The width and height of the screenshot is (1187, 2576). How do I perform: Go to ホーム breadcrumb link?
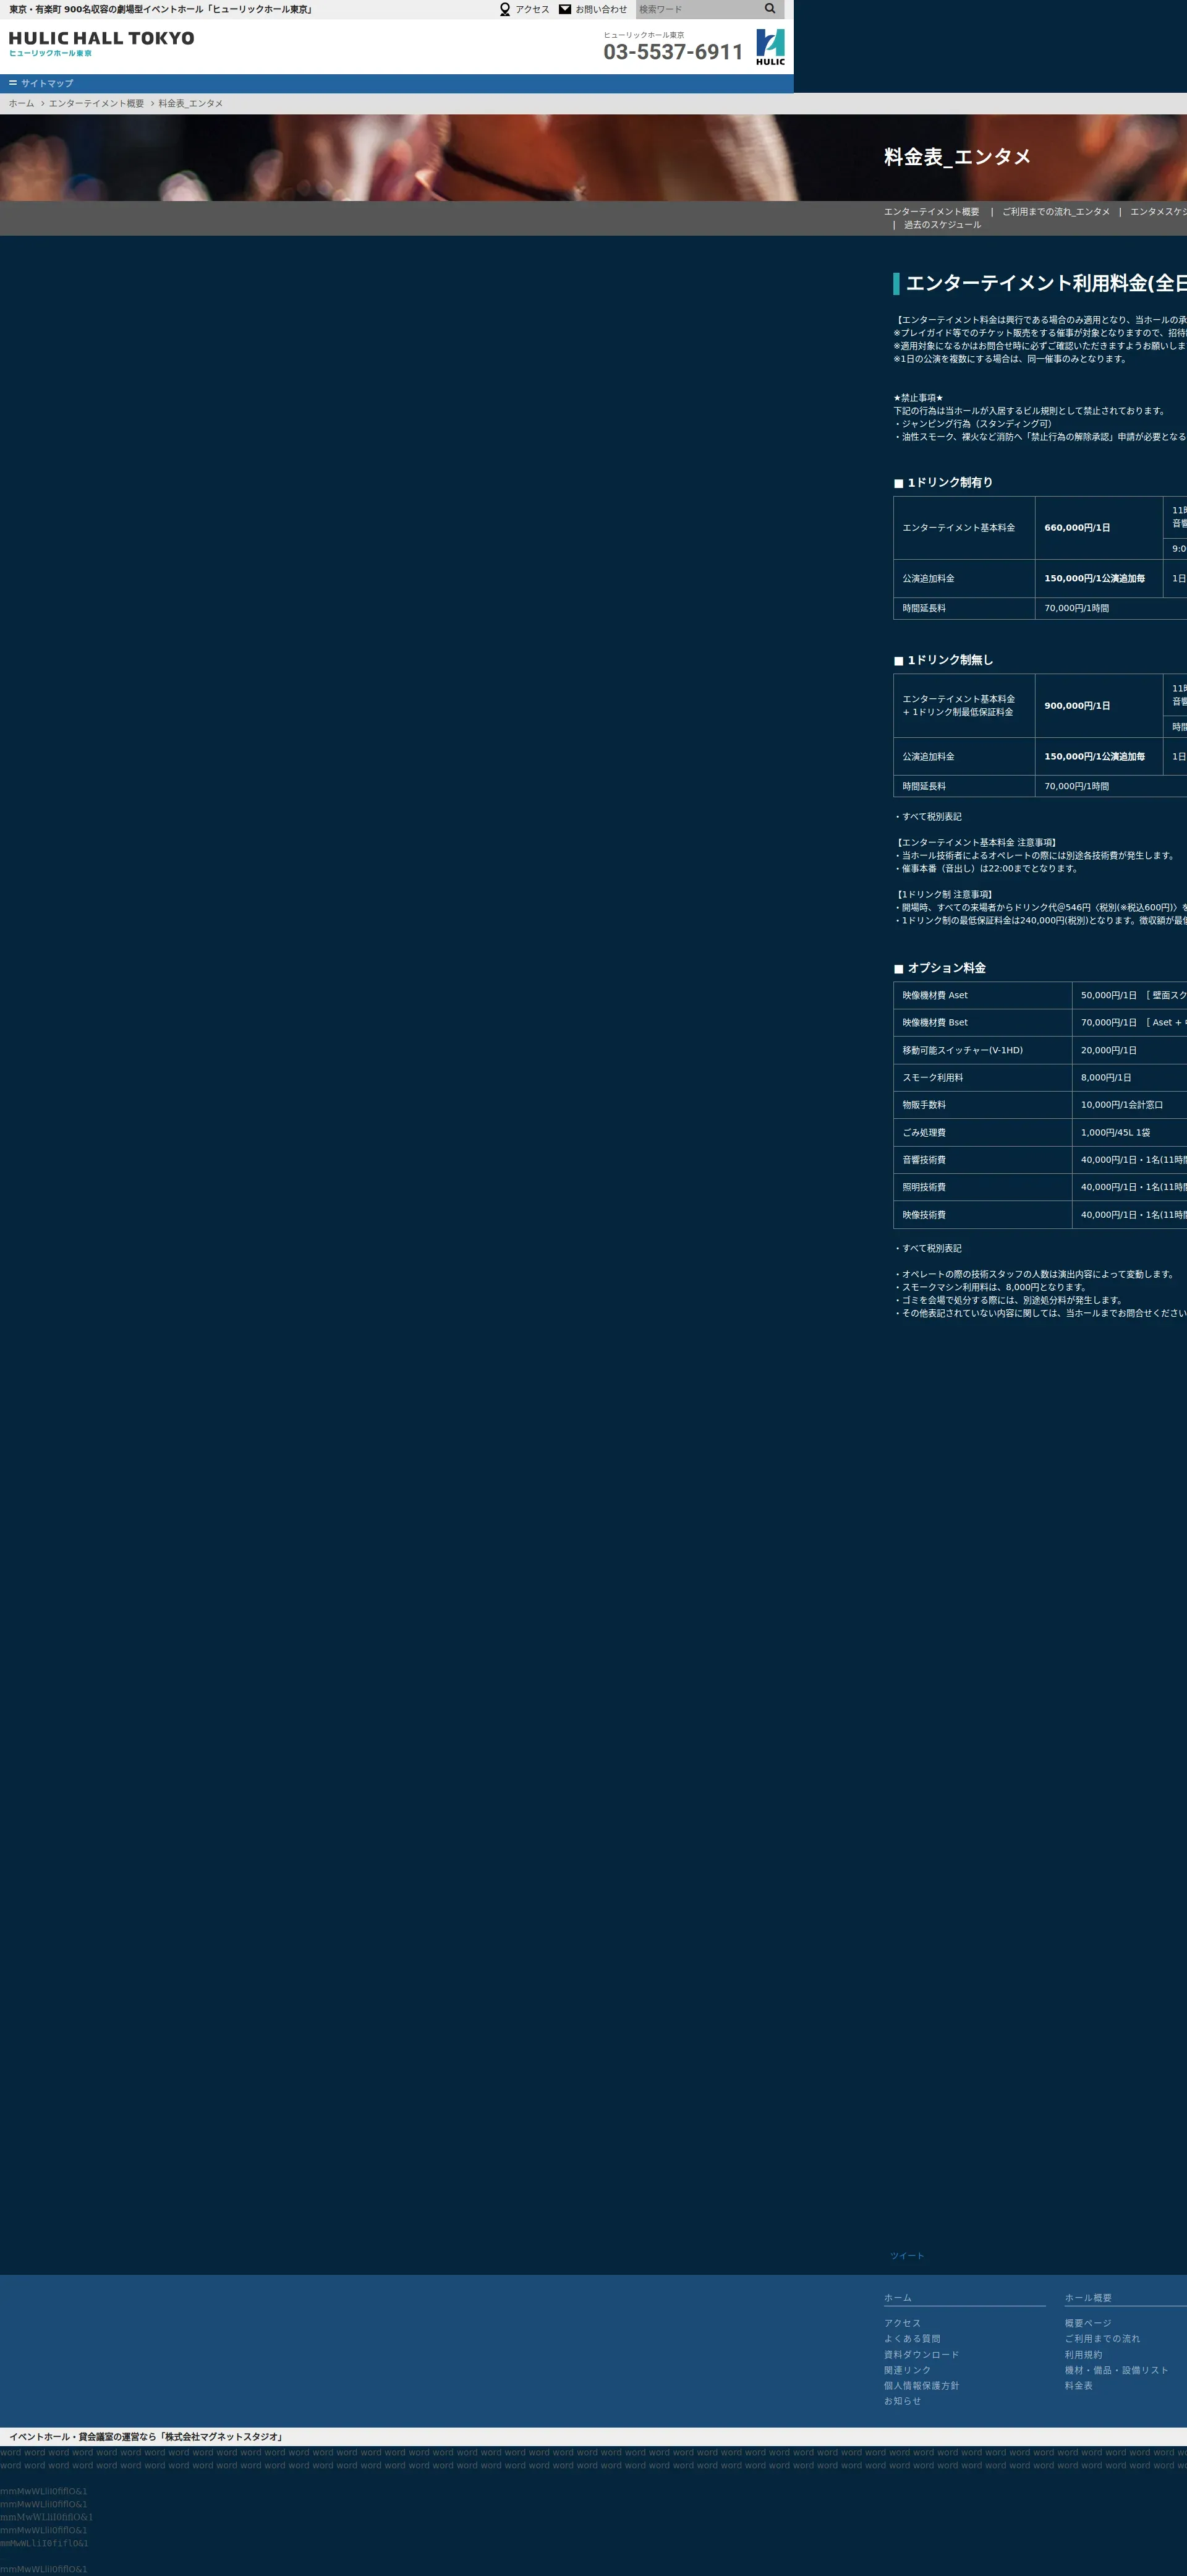click(x=22, y=104)
